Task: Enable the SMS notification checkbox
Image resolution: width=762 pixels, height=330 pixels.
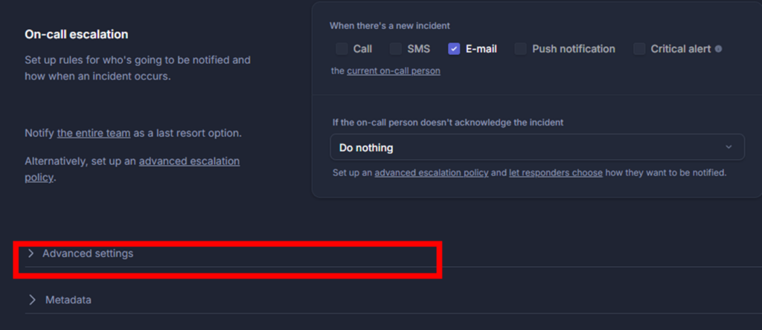Action: pyautogui.click(x=396, y=49)
